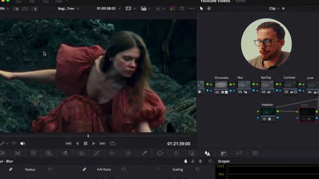Switch to Sharpen mode triangle
319x179 pixels.
pos(193,161)
